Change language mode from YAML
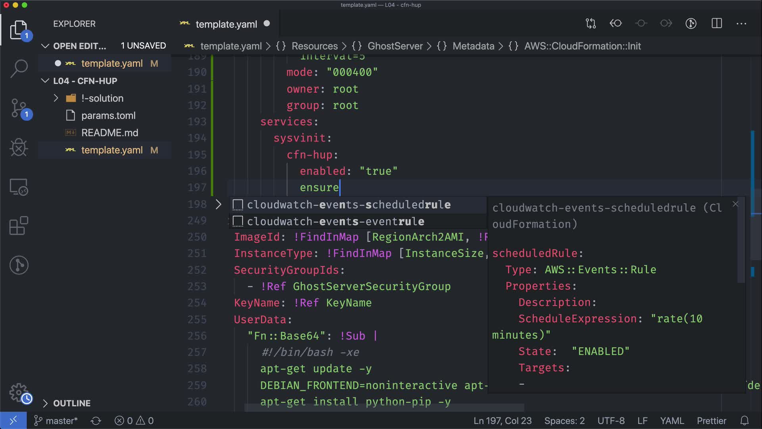 pos(672,421)
